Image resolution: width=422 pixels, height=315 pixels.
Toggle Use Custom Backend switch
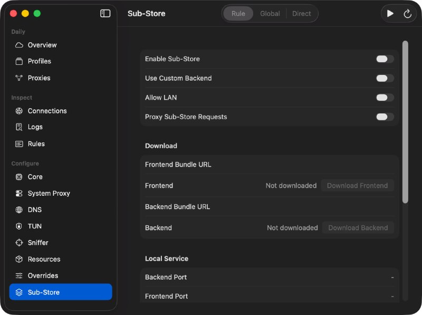(385, 78)
